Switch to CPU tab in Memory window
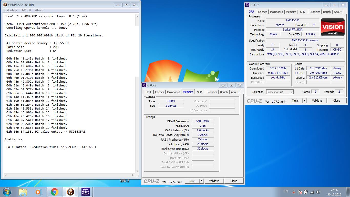 tap(148, 92)
